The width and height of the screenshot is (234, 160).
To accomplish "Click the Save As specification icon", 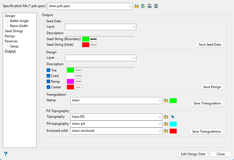I will [x=156, y=6].
